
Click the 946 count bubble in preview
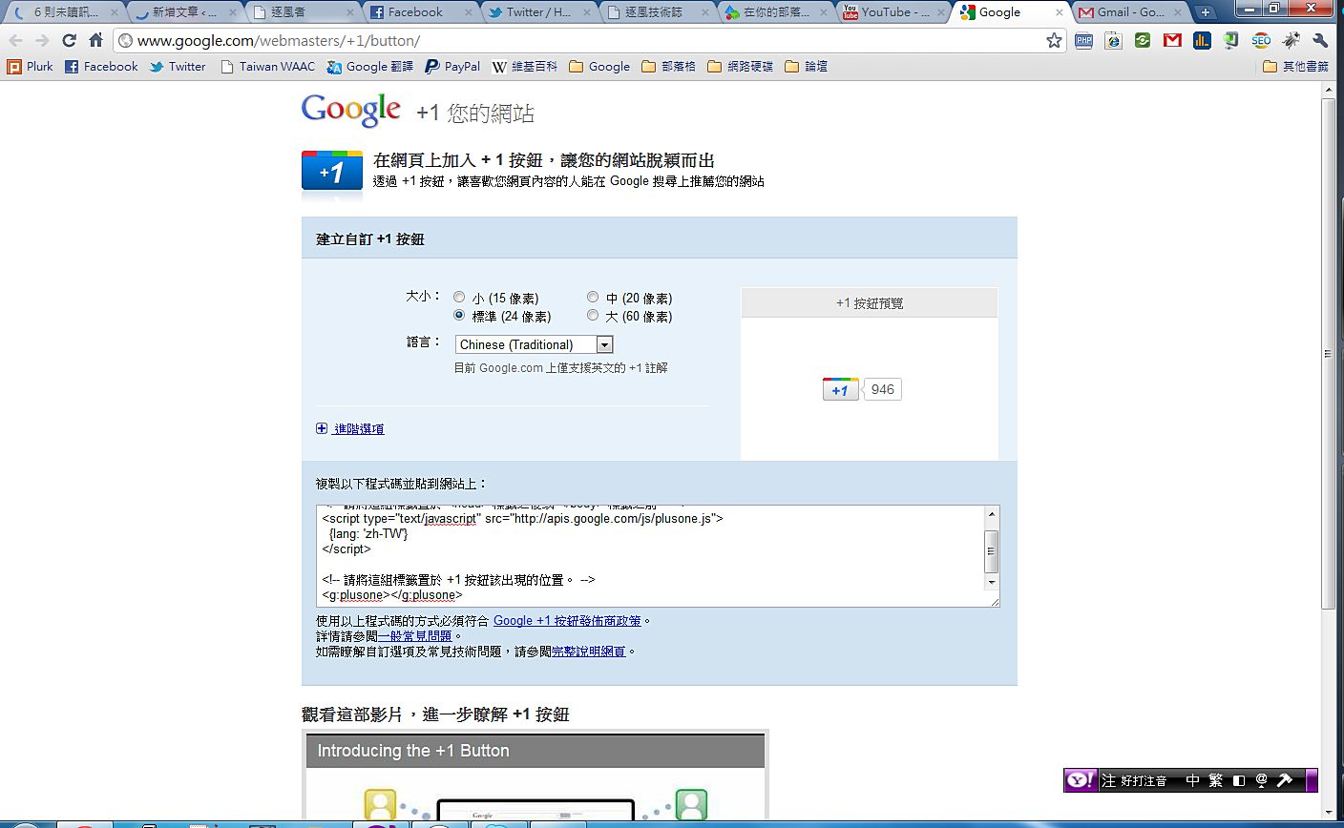tap(882, 389)
